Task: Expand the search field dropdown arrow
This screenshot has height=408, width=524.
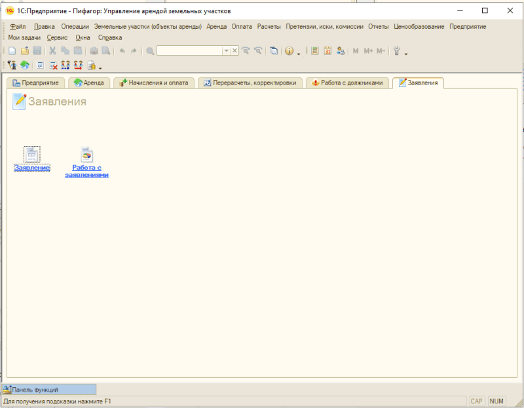Action: [x=226, y=50]
